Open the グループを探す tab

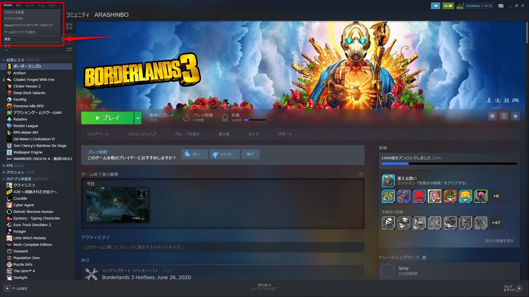187,134
